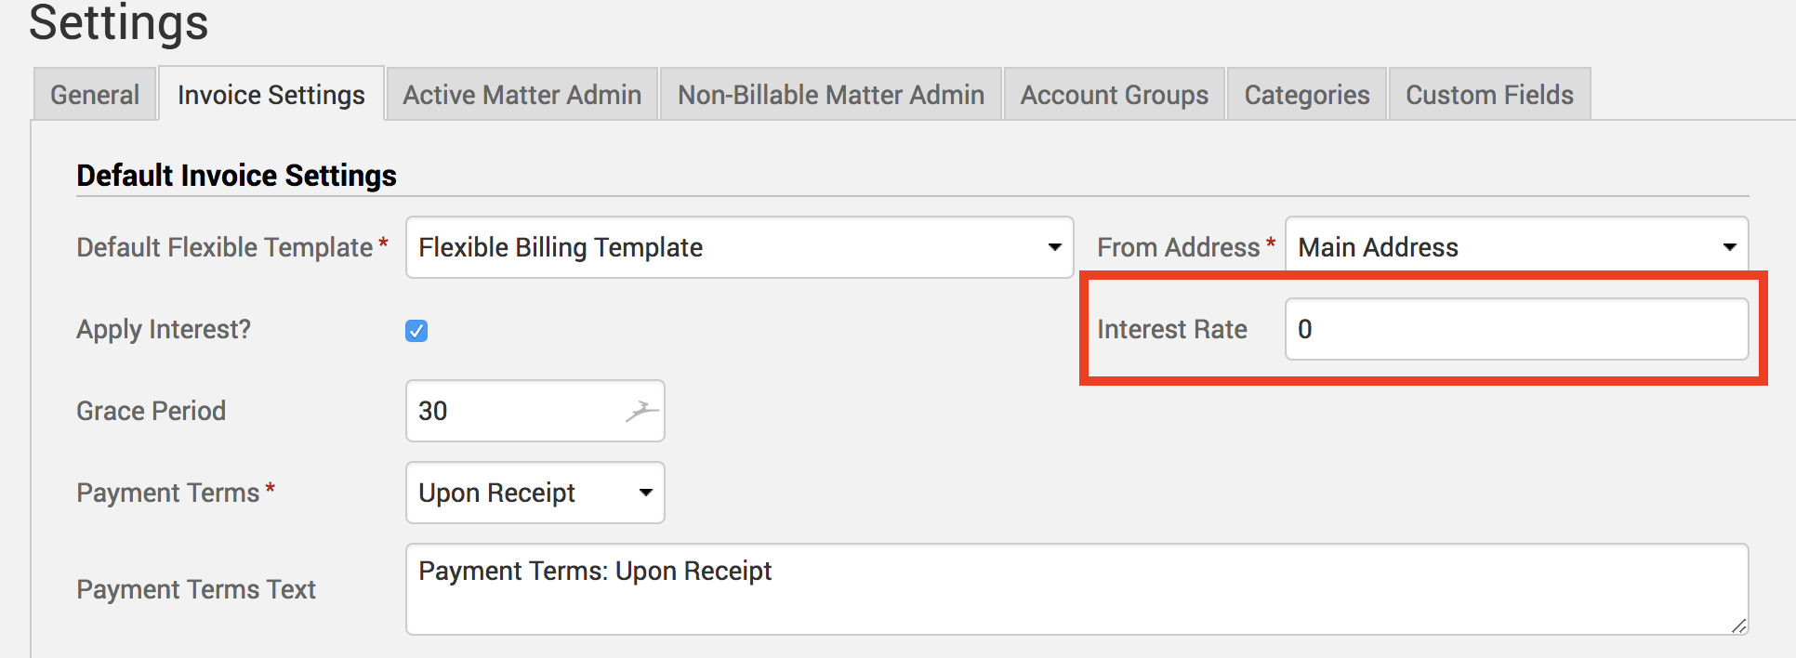Viewport: 1796px width, 658px height.
Task: Click the icon inside Grace Period field
Action: pyautogui.click(x=641, y=411)
